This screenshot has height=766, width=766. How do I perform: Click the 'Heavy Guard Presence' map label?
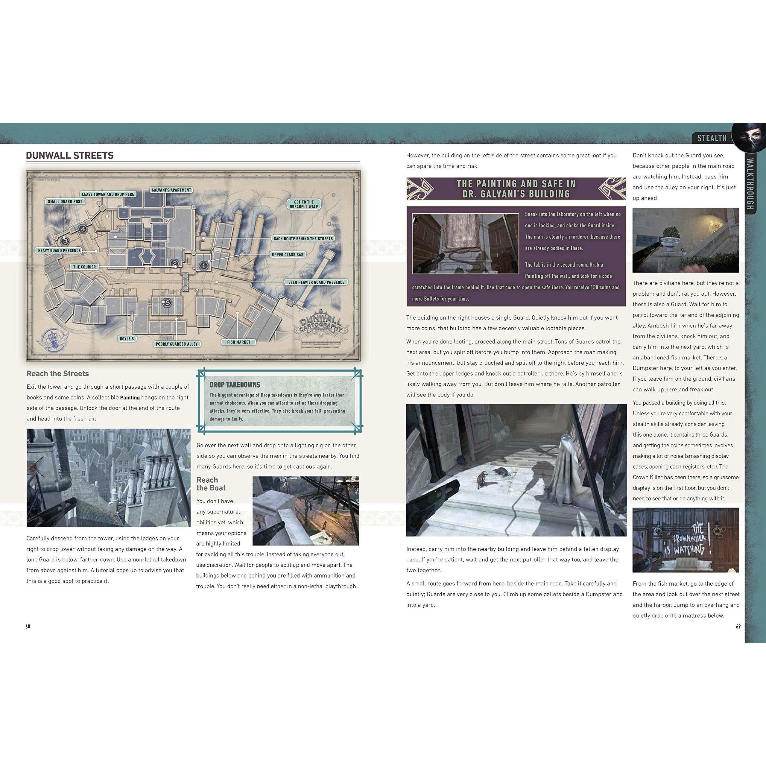click(x=60, y=250)
